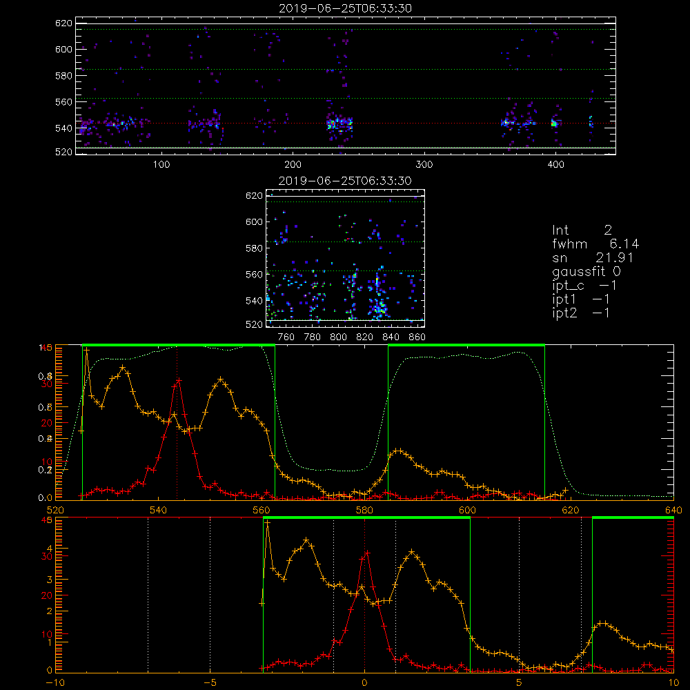The width and height of the screenshot is (690, 690).
Task: Click red y-axis label 10 on bottom plot
Action: (x=47, y=634)
